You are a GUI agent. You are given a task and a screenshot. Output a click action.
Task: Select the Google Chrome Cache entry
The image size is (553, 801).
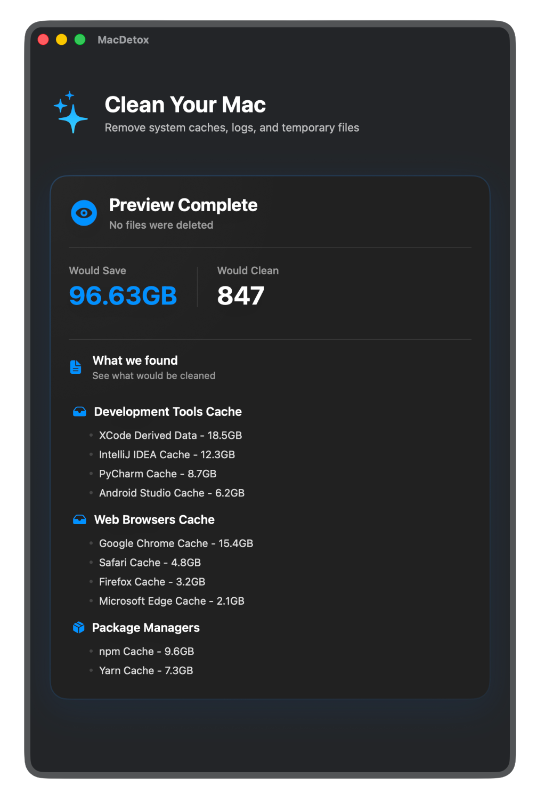tap(176, 543)
